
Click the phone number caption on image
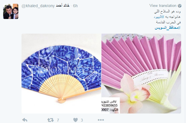109,105
